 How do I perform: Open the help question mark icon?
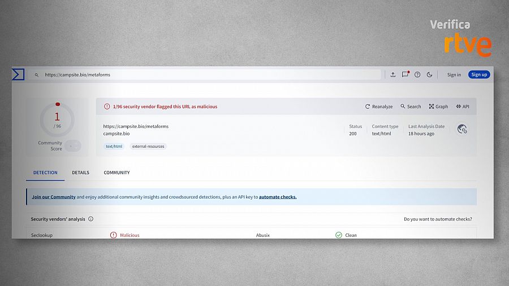[417, 74]
